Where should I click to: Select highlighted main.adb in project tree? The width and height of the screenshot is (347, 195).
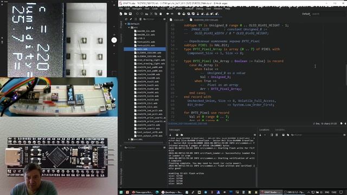[x=145, y=49]
